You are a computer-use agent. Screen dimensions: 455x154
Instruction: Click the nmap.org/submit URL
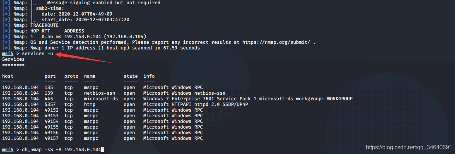coord(276,42)
